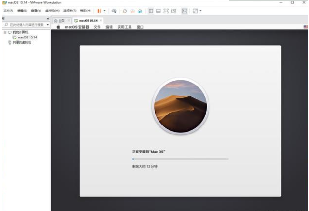Open the stretch guest display dropdown arrow
The image size is (309, 211).
(x=200, y=10)
